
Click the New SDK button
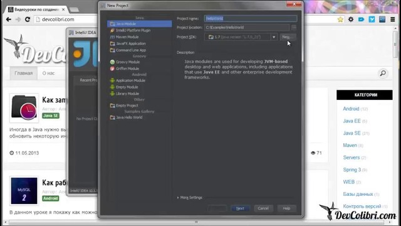[288, 37]
